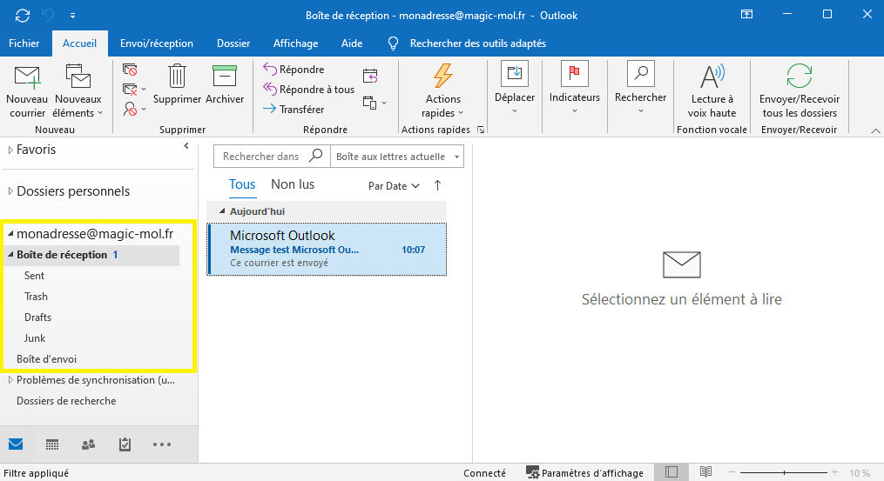
Task: Click Répondre à tous
Action: (x=308, y=89)
